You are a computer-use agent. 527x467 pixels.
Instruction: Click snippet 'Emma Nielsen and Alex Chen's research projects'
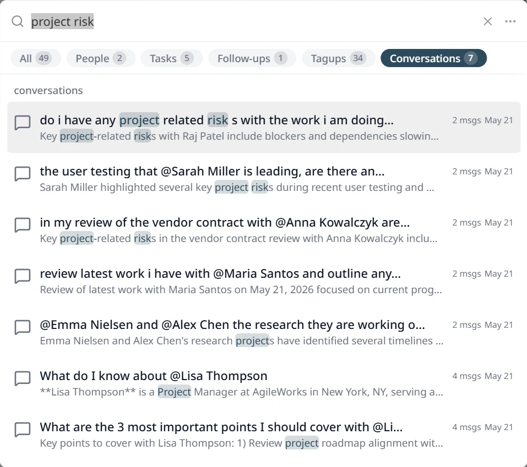(x=242, y=341)
